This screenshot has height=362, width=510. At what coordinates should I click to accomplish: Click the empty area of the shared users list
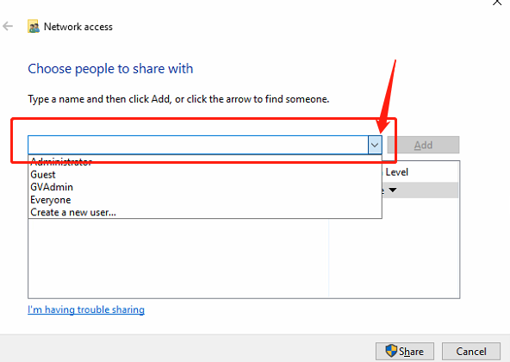178,258
